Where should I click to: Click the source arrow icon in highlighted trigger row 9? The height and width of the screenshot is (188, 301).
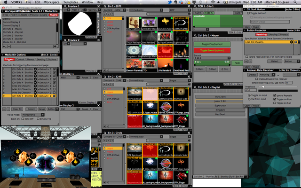click(35, 96)
